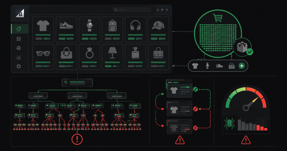Select the wristwatch product card

[89, 29]
